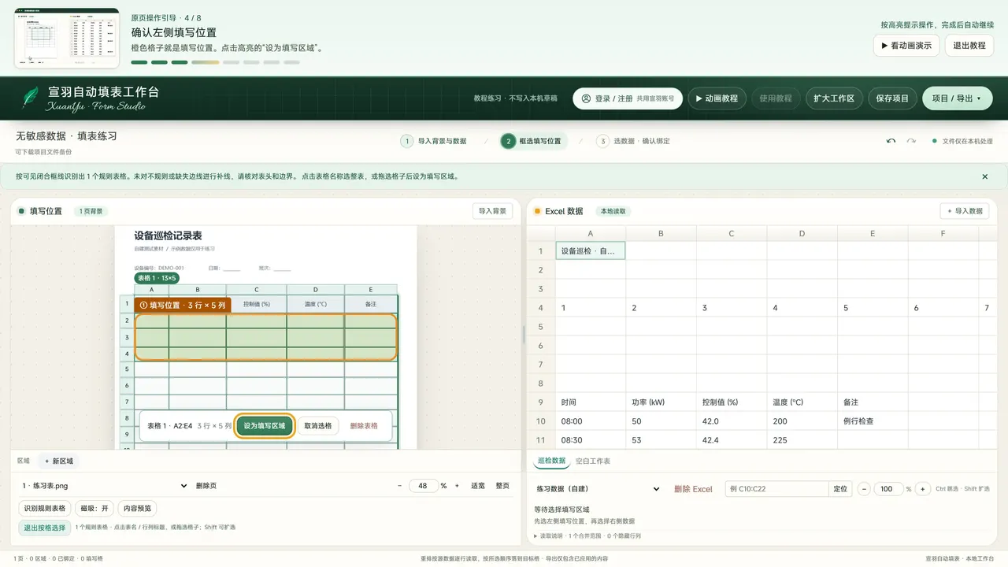Click 适宽 fit-width option
The width and height of the screenshot is (1008, 567).
pyautogui.click(x=478, y=486)
